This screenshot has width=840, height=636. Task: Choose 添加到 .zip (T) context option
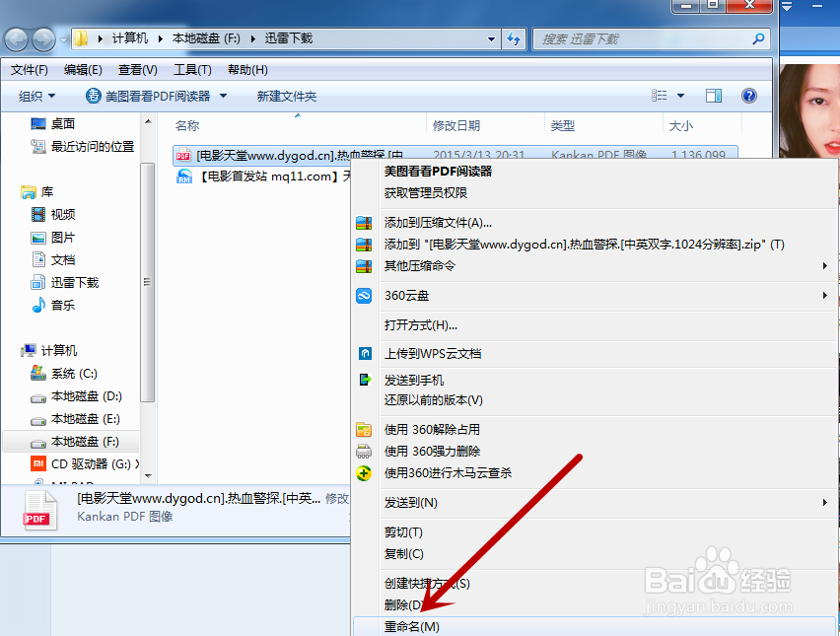(584, 245)
